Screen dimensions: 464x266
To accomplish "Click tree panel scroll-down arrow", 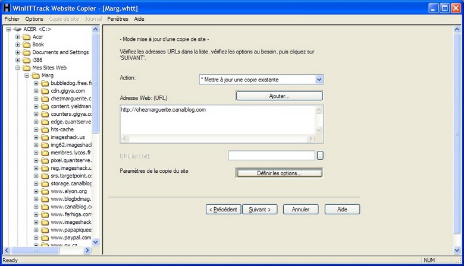I will coord(95,242).
